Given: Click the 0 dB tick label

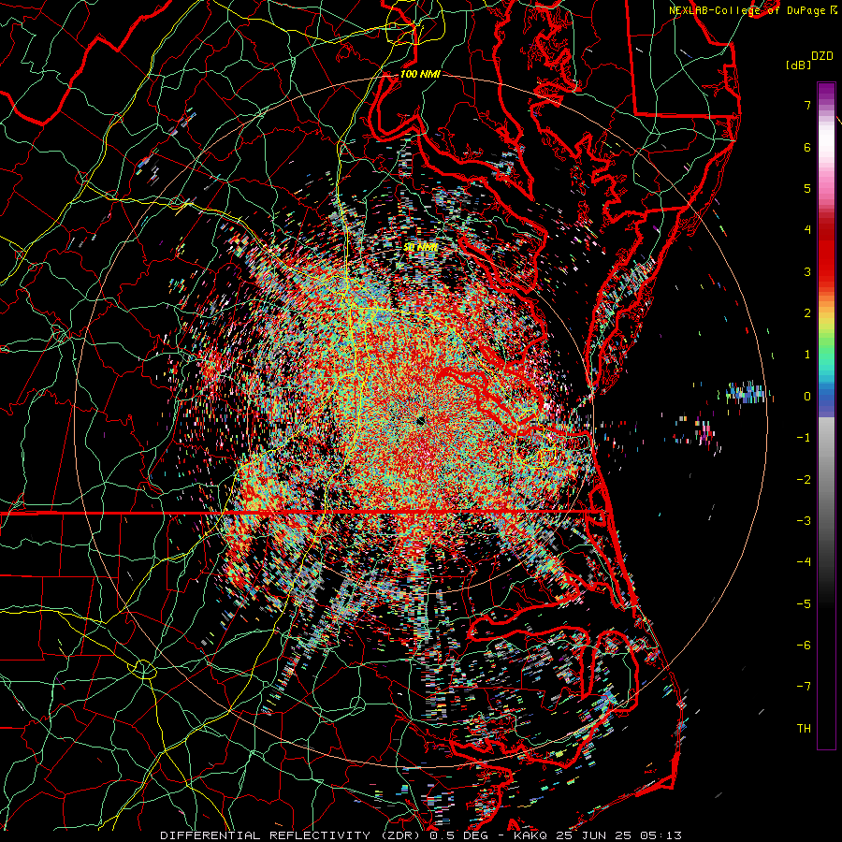Looking at the screenshot, I should pyautogui.click(x=807, y=397).
